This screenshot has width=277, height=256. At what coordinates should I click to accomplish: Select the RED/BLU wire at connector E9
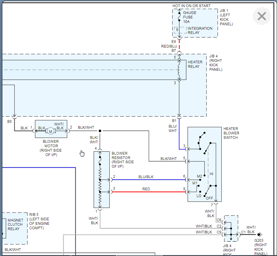[x=179, y=46]
